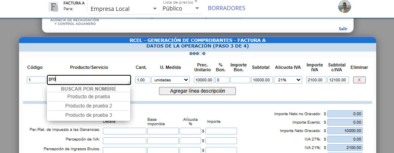Click the Percepción de IVA Base Imponible field
This screenshot has width=394, height=153.
coord(163,141)
